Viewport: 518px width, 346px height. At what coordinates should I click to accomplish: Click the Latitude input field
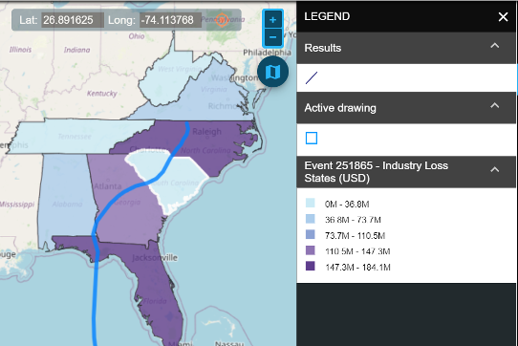(73, 20)
